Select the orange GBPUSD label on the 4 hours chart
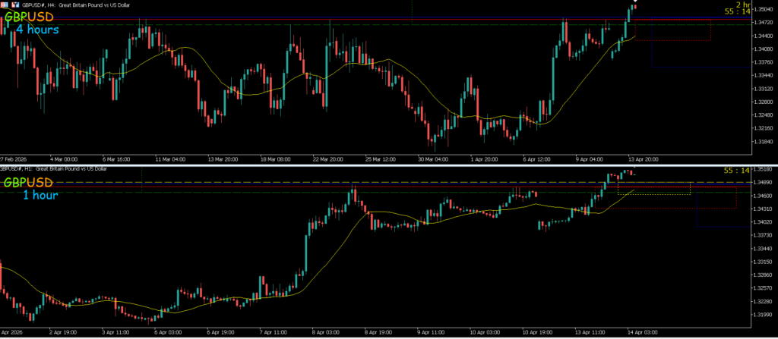This screenshot has height=339, width=778. (x=28, y=17)
